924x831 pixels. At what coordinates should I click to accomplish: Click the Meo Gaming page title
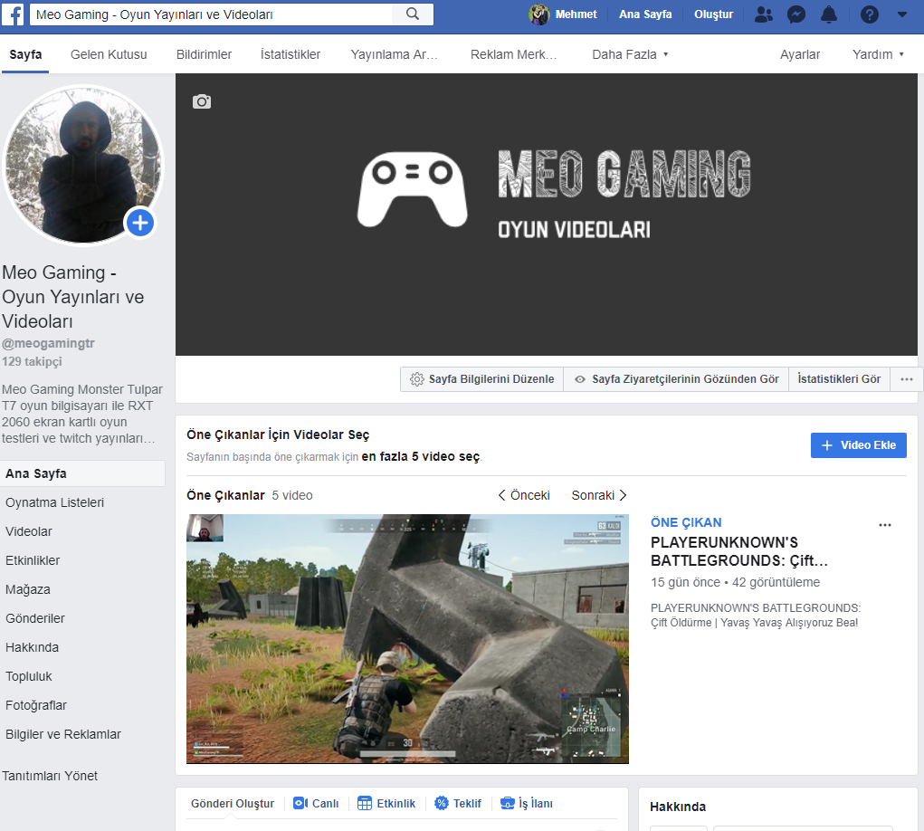point(73,296)
